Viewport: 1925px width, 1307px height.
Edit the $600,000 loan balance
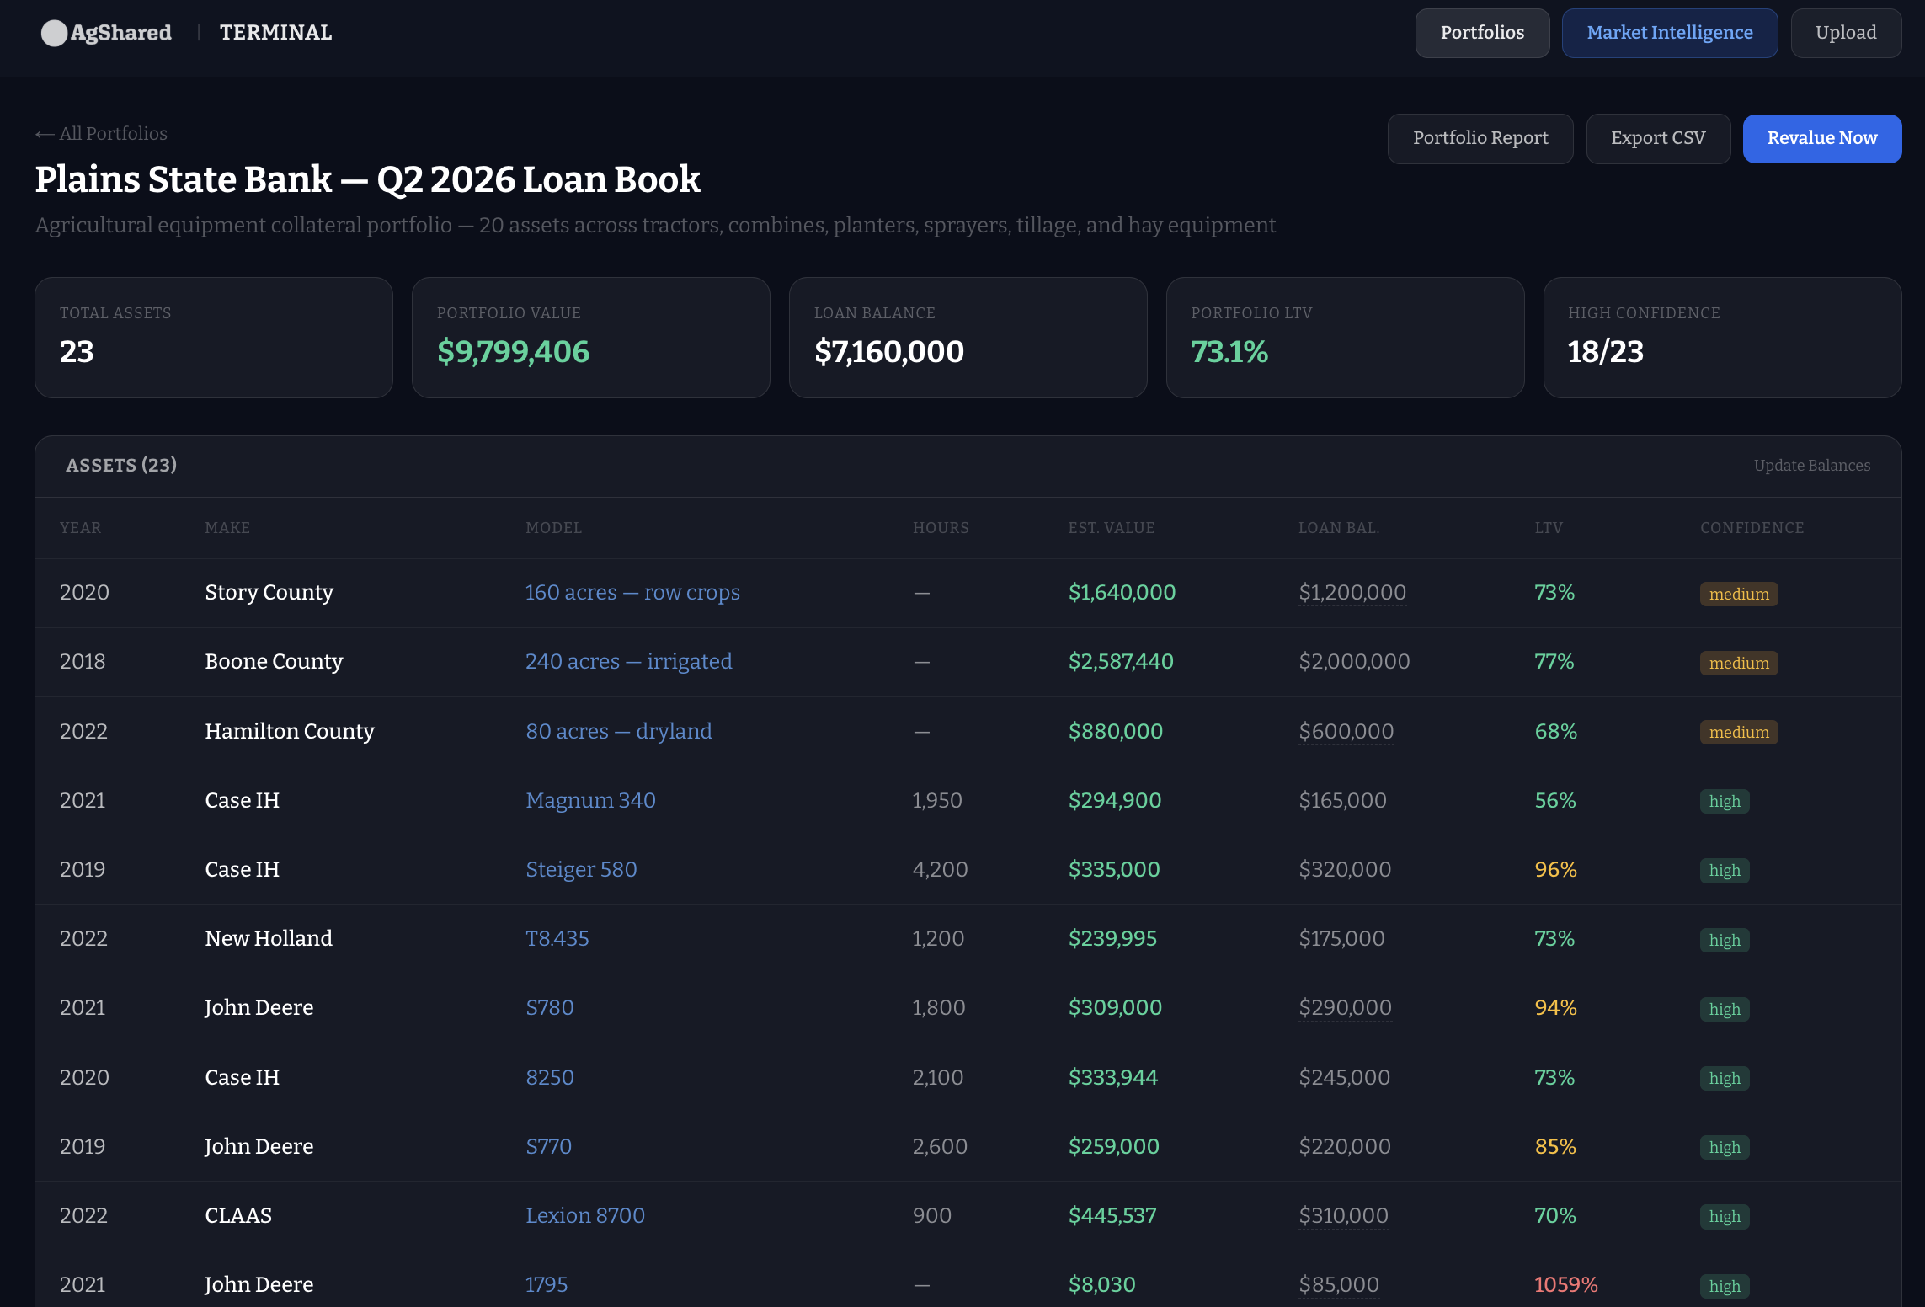(x=1346, y=731)
